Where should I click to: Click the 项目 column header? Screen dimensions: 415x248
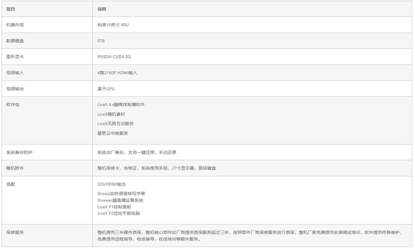point(11,9)
